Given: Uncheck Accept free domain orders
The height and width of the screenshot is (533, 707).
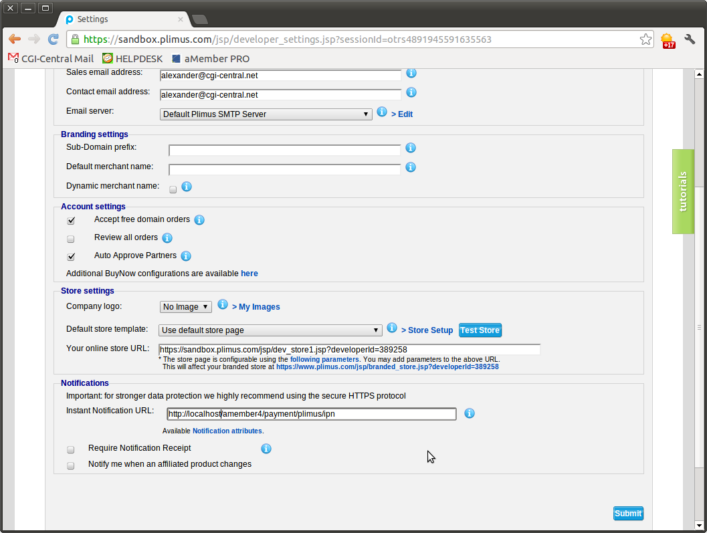Looking at the screenshot, I should 71,221.
